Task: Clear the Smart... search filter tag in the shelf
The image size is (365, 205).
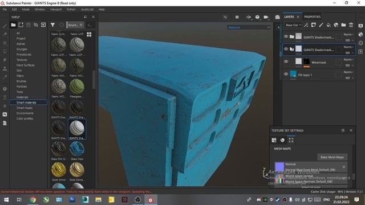Action: pos(81,25)
